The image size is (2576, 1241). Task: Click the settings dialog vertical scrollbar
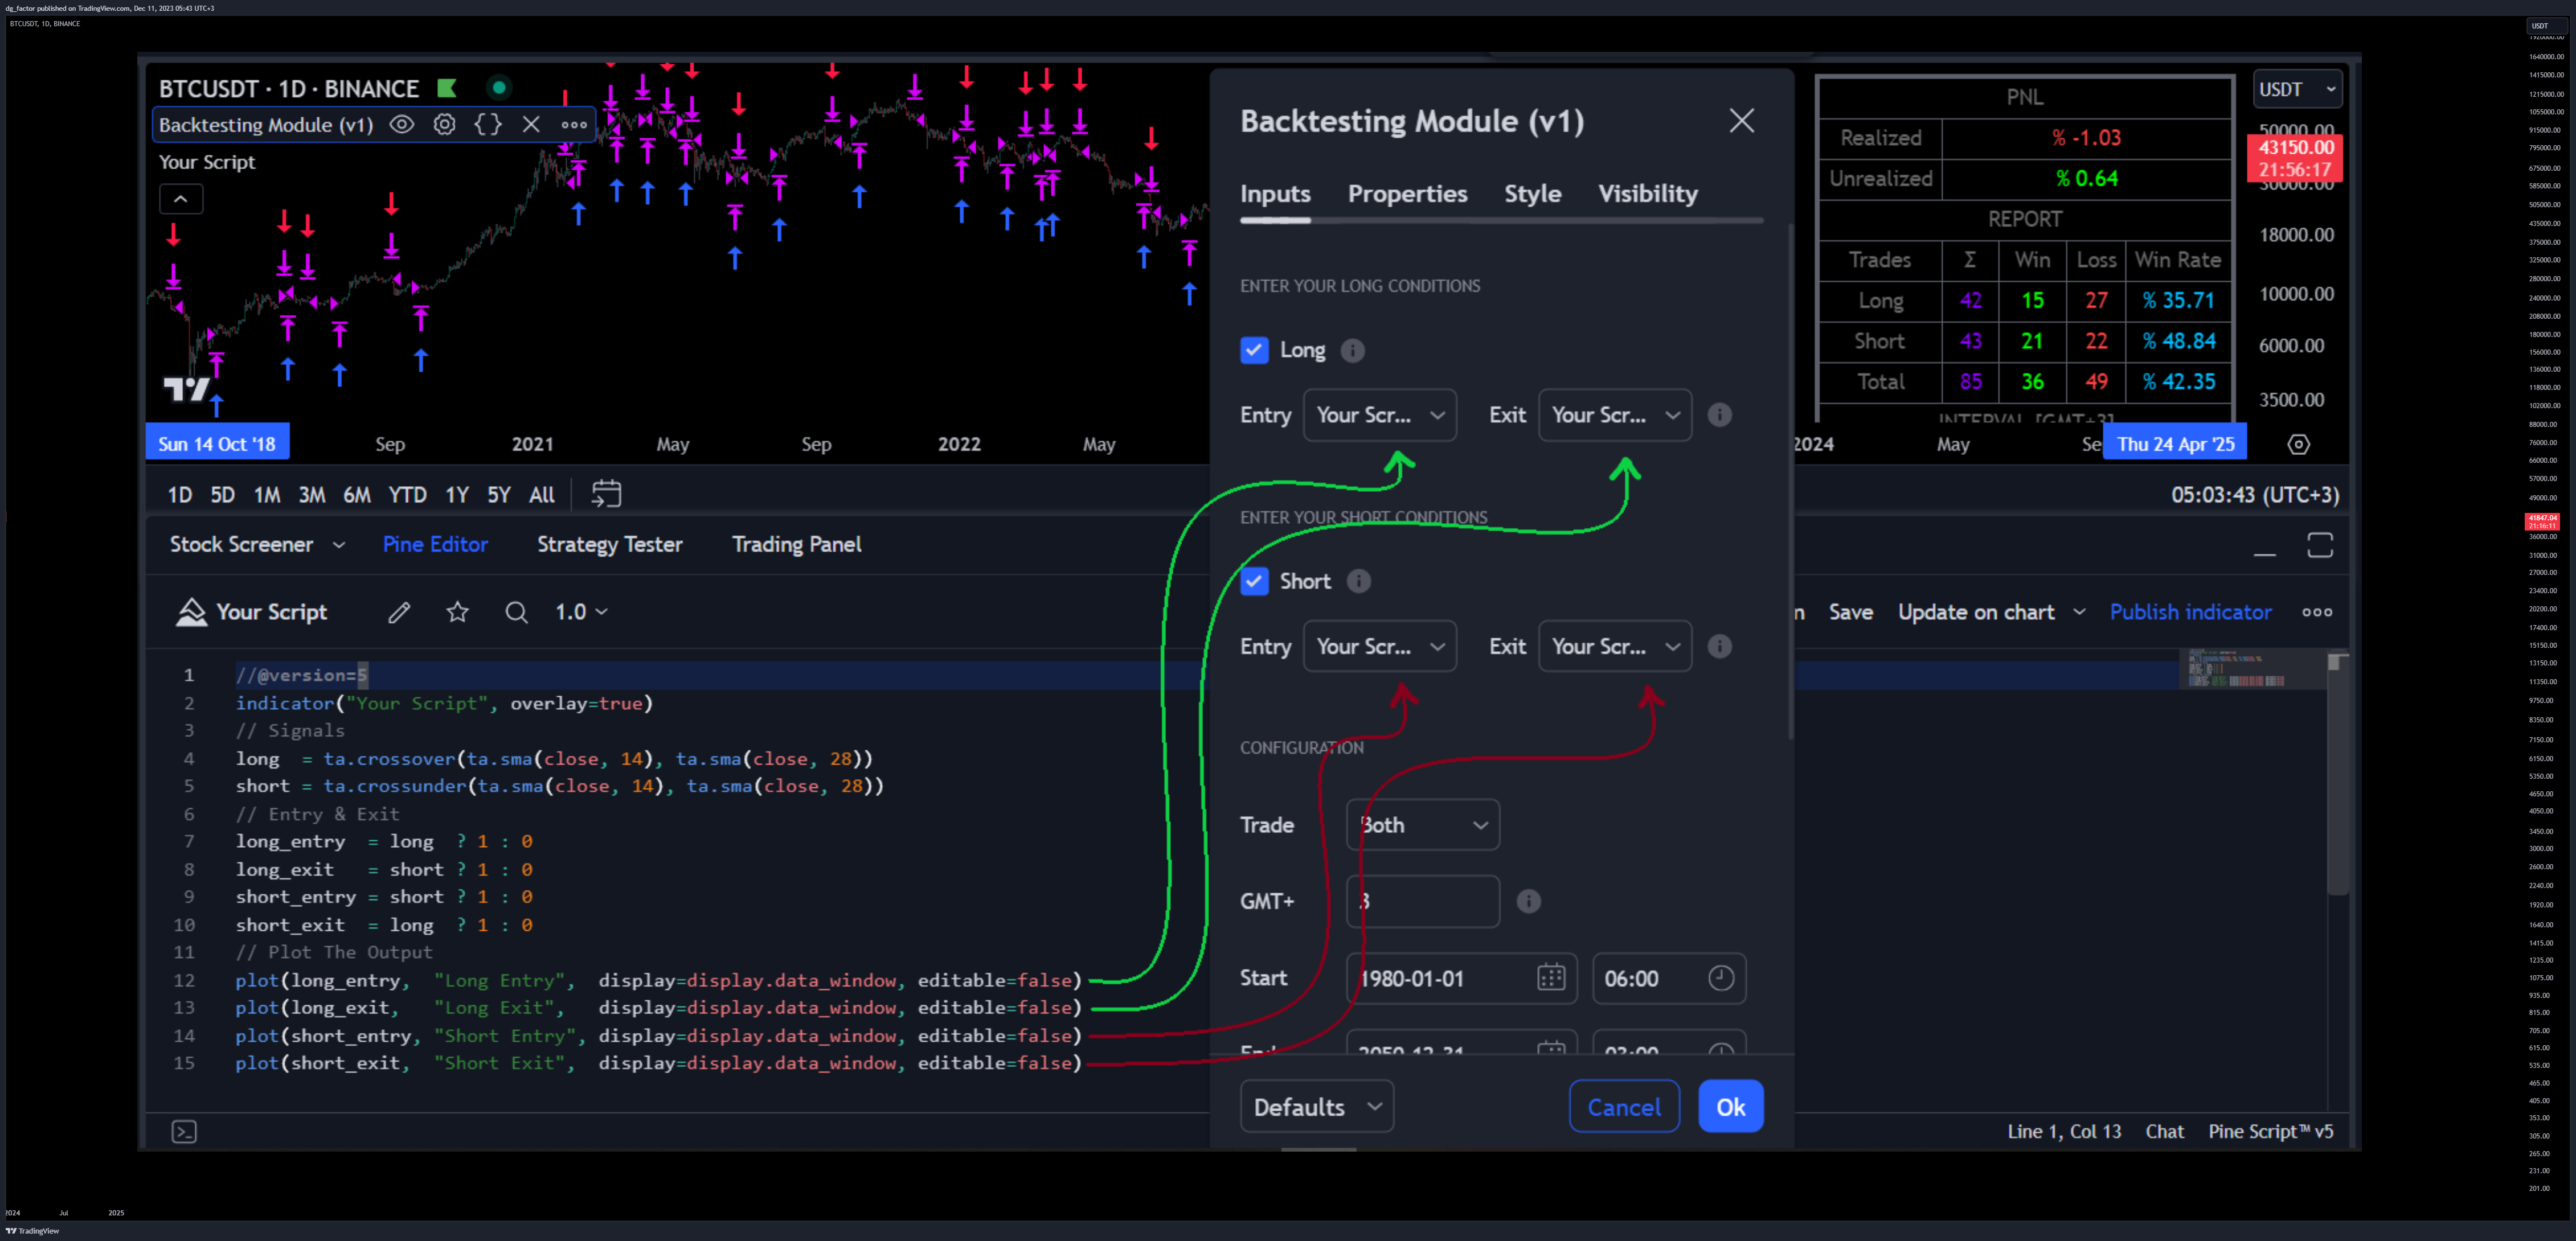coord(1790,482)
